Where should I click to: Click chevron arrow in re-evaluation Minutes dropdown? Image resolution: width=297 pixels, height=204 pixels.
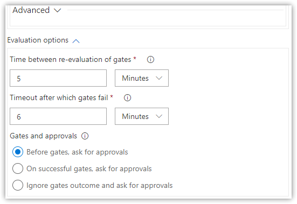pyautogui.click(x=159, y=78)
